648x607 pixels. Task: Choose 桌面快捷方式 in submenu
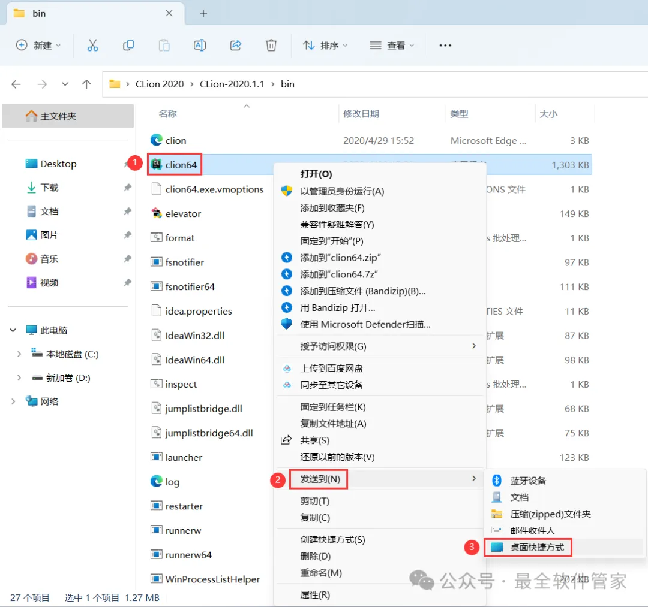tap(537, 548)
